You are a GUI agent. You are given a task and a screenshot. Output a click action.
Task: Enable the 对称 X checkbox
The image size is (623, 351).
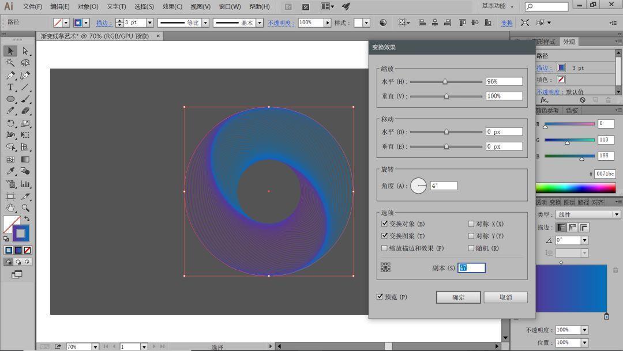(x=471, y=223)
